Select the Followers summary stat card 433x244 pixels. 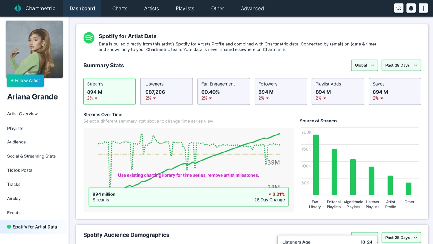(x=281, y=91)
